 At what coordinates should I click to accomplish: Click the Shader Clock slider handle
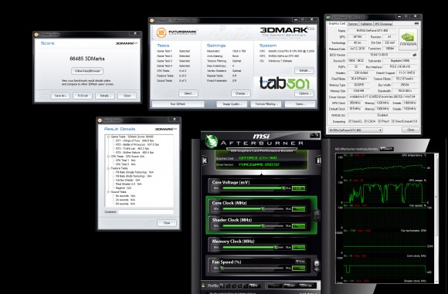click(263, 226)
